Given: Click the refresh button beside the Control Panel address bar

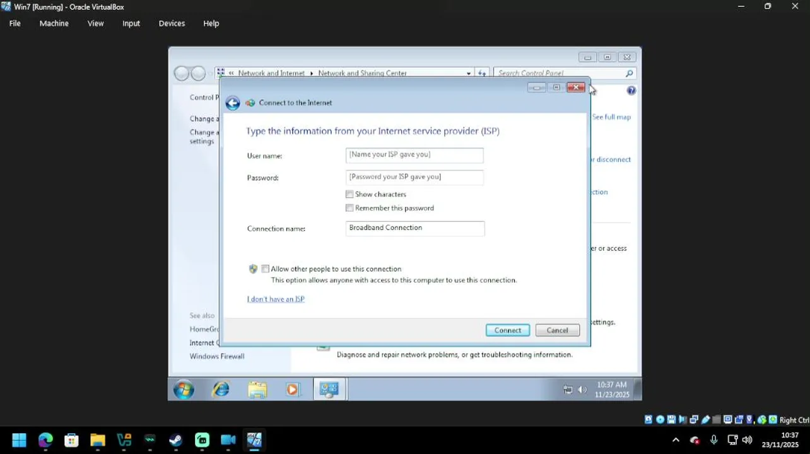Looking at the screenshot, I should point(482,73).
